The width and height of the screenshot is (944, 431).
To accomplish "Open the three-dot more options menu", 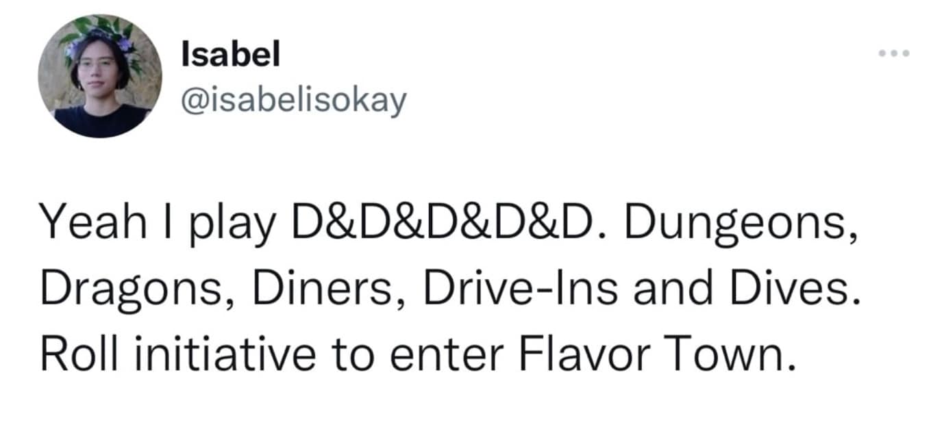I will click(x=895, y=53).
